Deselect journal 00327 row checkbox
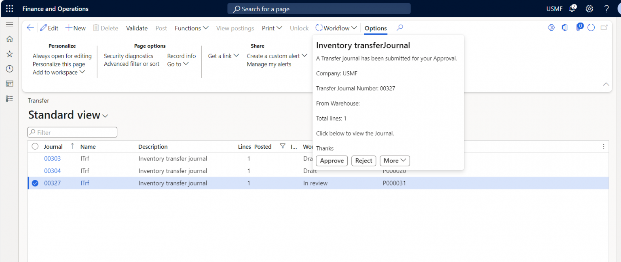 click(35, 183)
